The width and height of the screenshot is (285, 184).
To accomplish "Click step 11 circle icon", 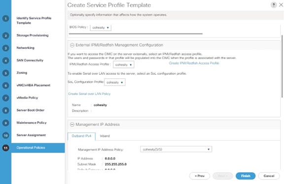I will [5, 148].
